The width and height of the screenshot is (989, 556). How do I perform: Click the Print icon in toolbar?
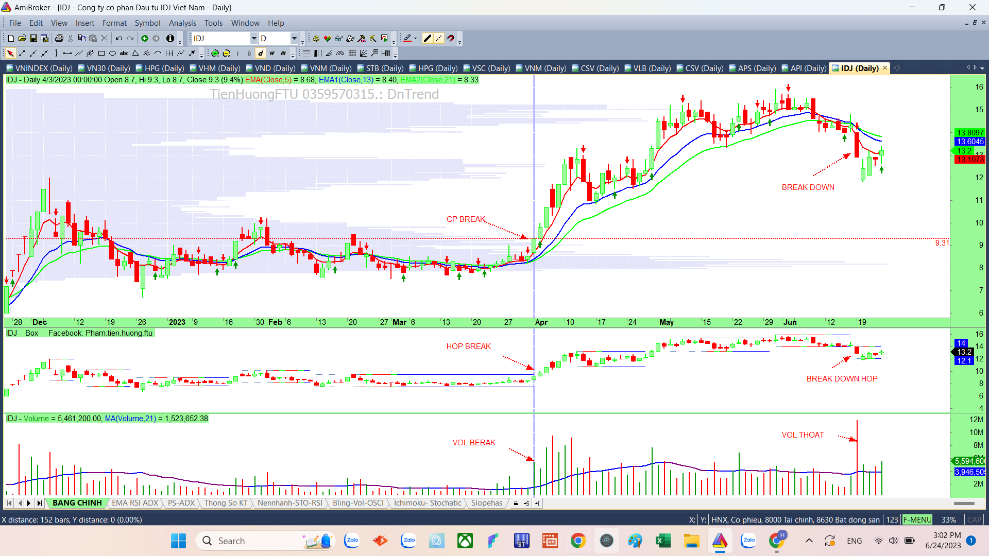click(x=59, y=38)
